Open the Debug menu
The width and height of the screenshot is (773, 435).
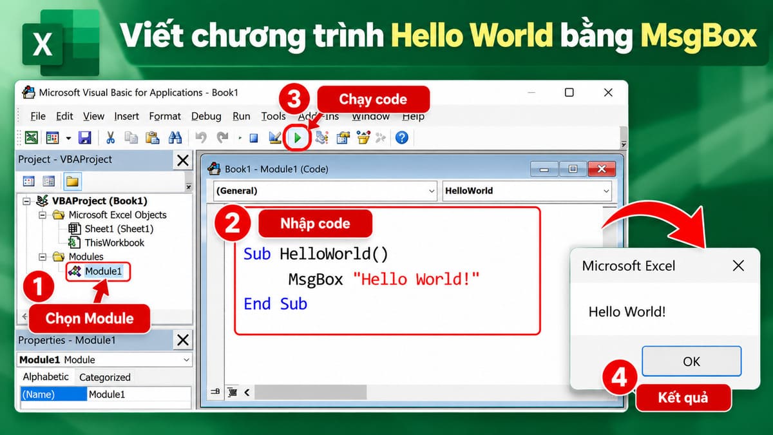tap(206, 116)
